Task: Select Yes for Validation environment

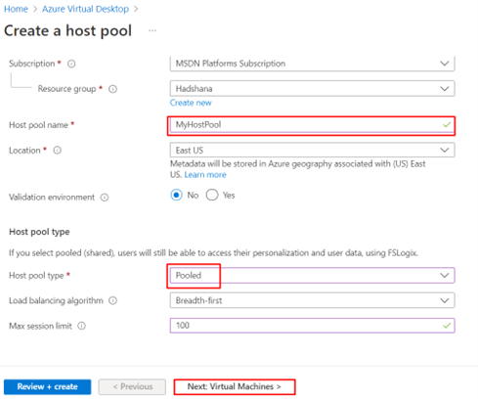Action: pyautogui.click(x=212, y=196)
